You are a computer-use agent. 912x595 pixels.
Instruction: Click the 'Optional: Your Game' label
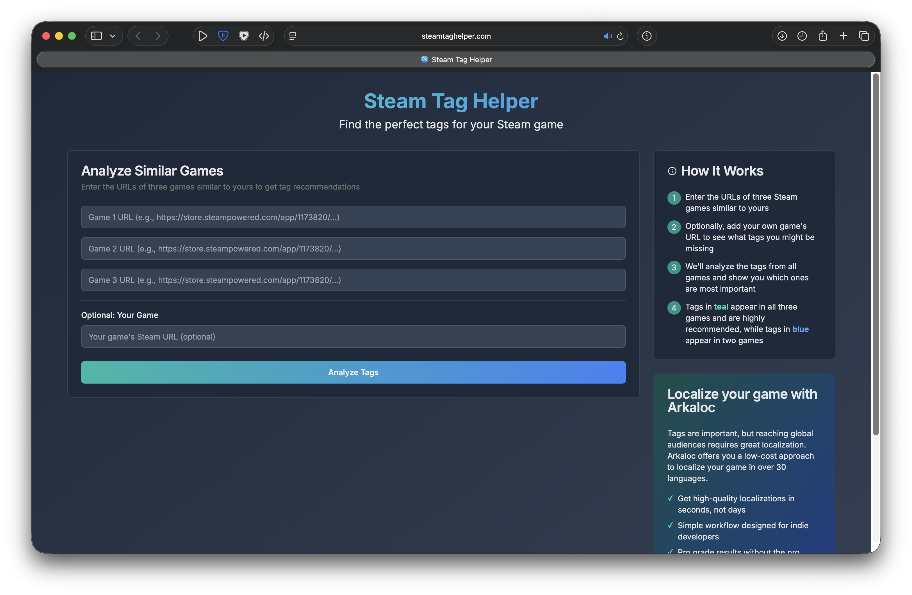pos(120,315)
